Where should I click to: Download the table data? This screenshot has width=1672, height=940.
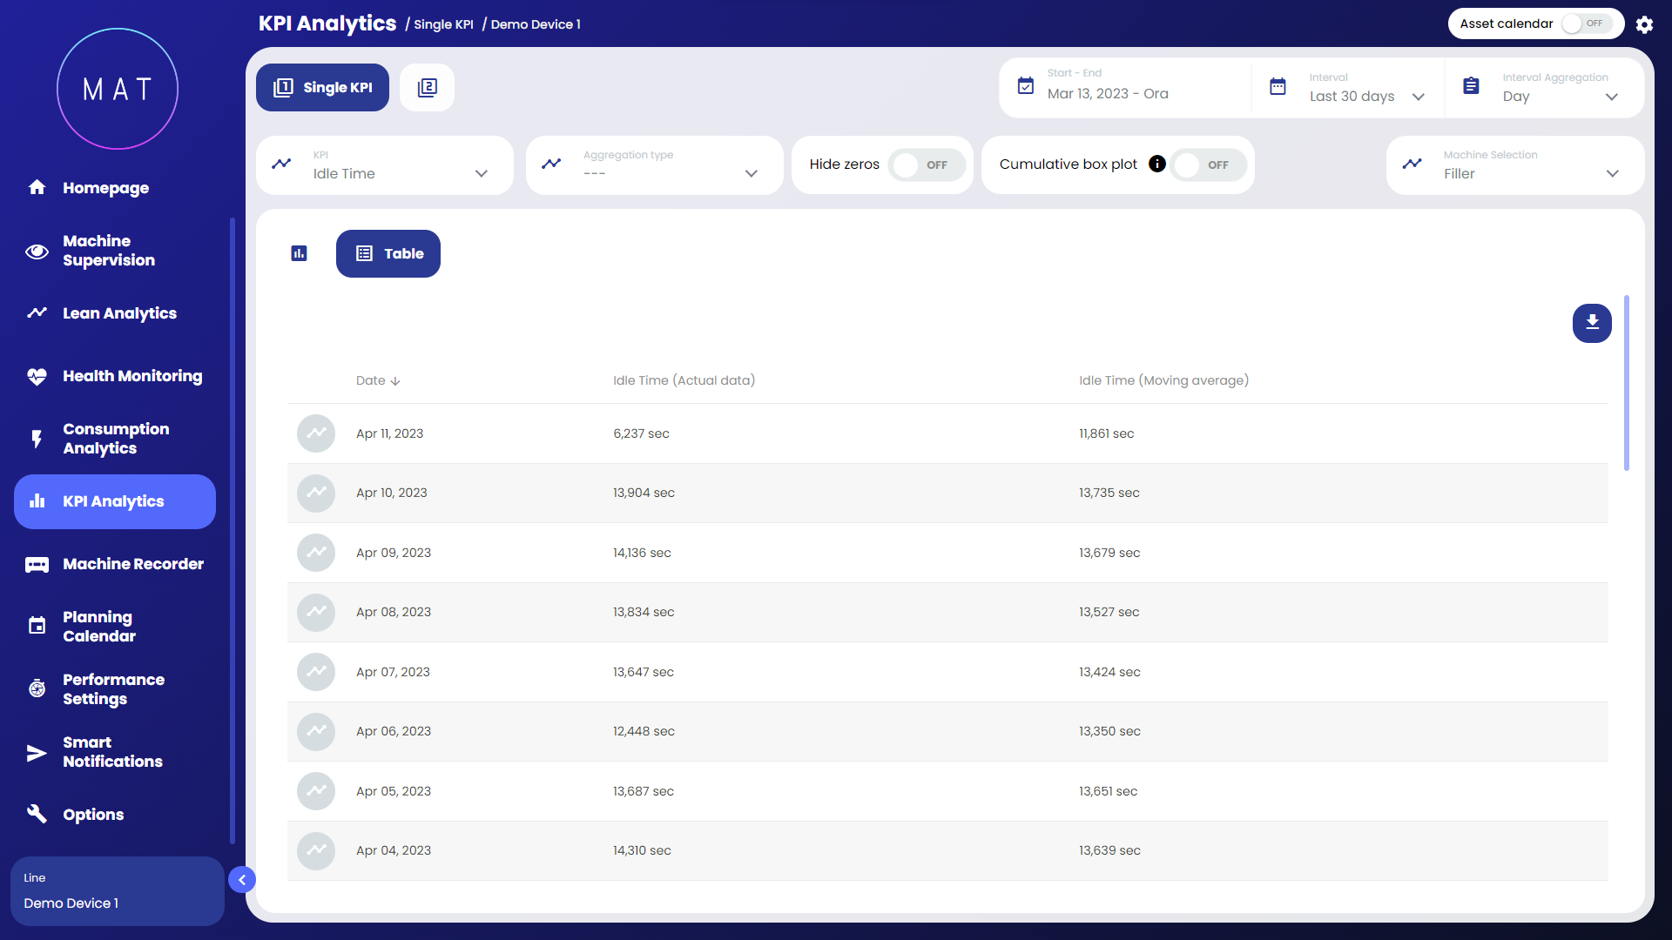click(1592, 323)
